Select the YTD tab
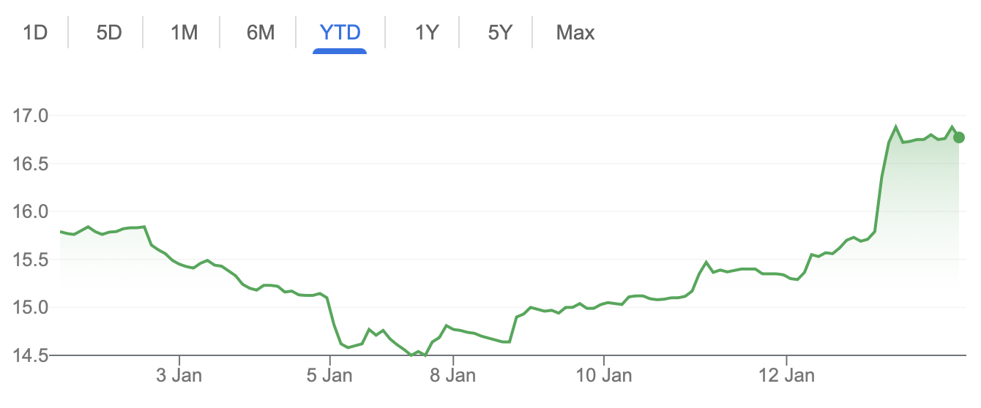The height and width of the screenshot is (408, 981). pos(340,32)
